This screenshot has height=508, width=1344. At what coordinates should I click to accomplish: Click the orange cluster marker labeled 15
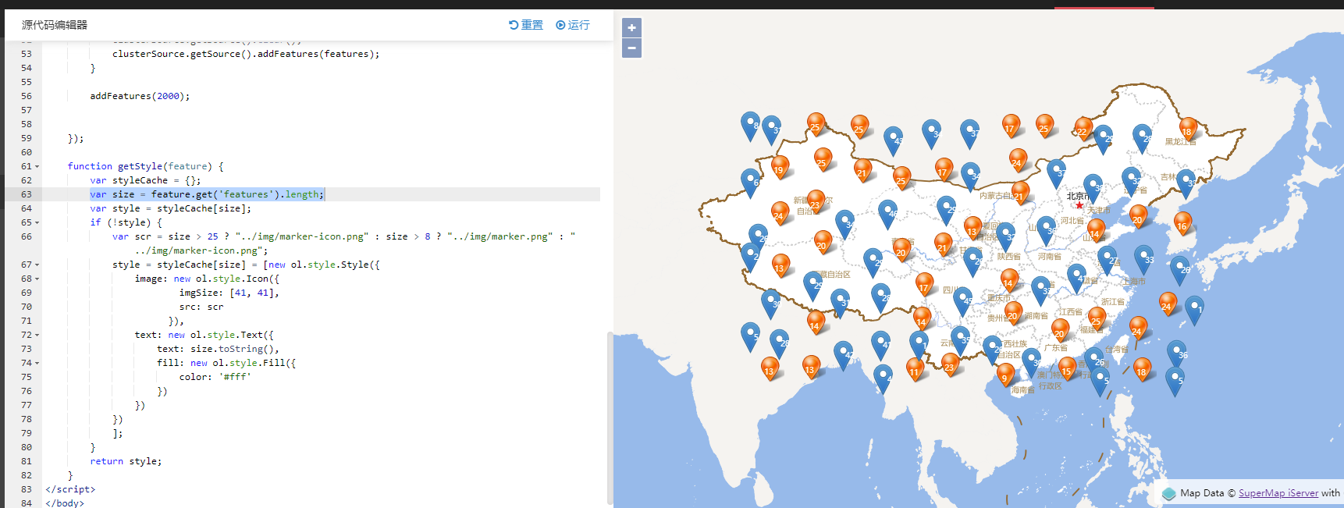coord(1068,370)
